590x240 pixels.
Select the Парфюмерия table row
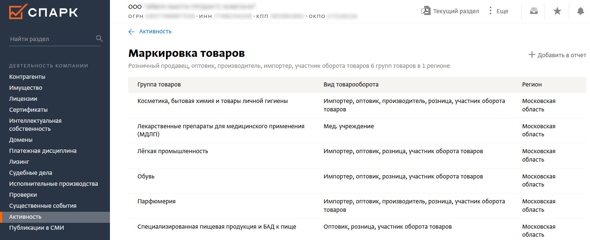156,202
